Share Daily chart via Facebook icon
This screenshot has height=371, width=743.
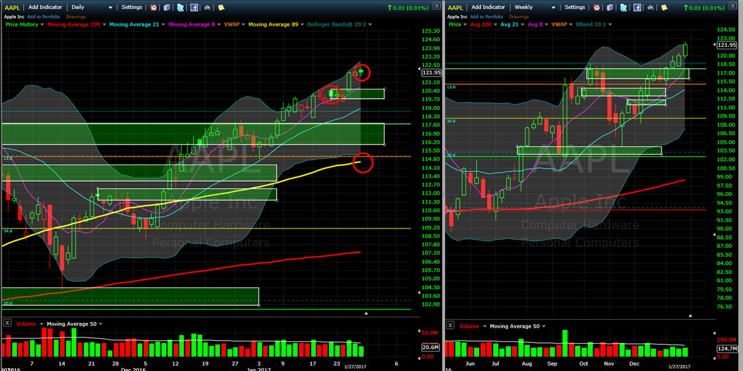pos(194,8)
